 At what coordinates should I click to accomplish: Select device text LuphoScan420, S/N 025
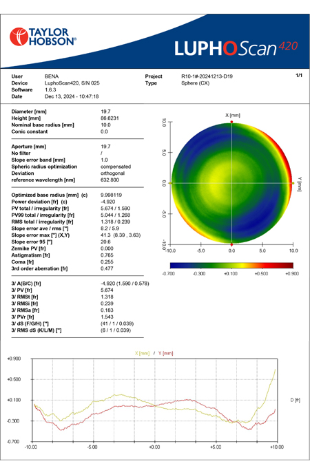click(x=72, y=83)
